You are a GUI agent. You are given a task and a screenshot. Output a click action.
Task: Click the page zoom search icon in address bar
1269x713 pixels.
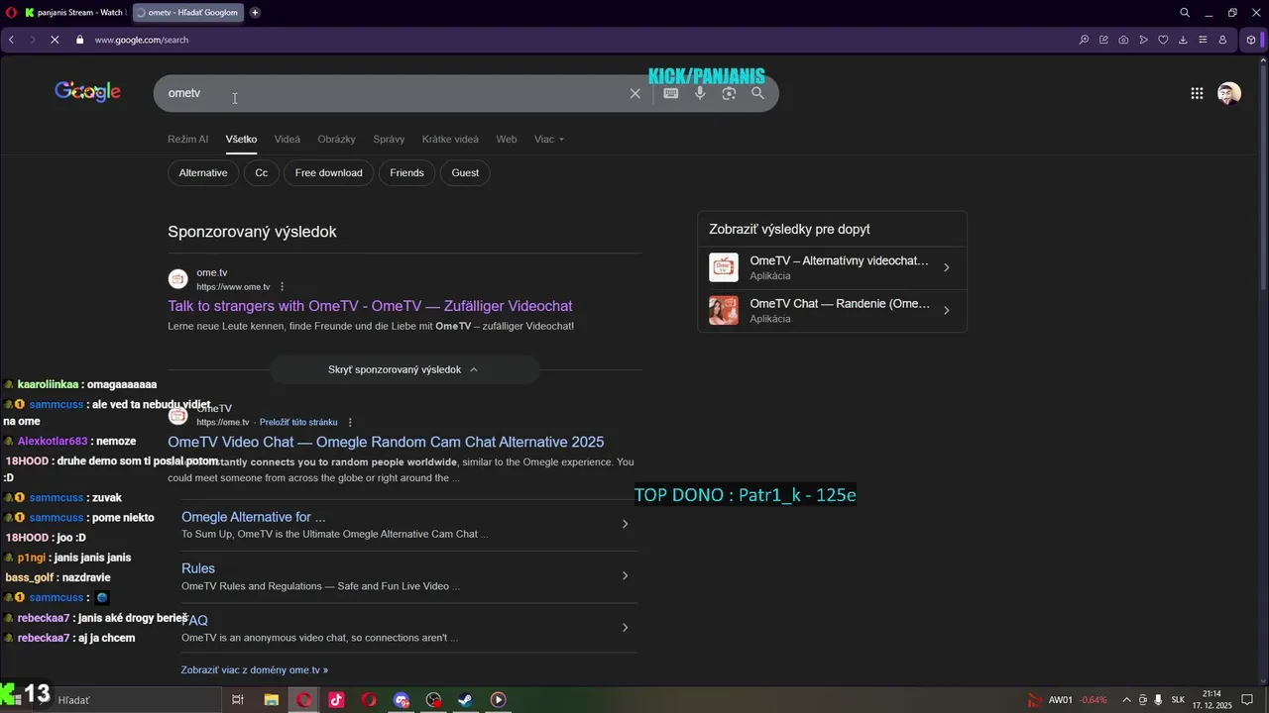(x=1084, y=40)
